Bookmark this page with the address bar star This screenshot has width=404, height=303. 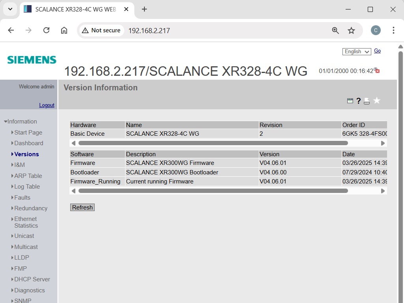[x=351, y=30]
